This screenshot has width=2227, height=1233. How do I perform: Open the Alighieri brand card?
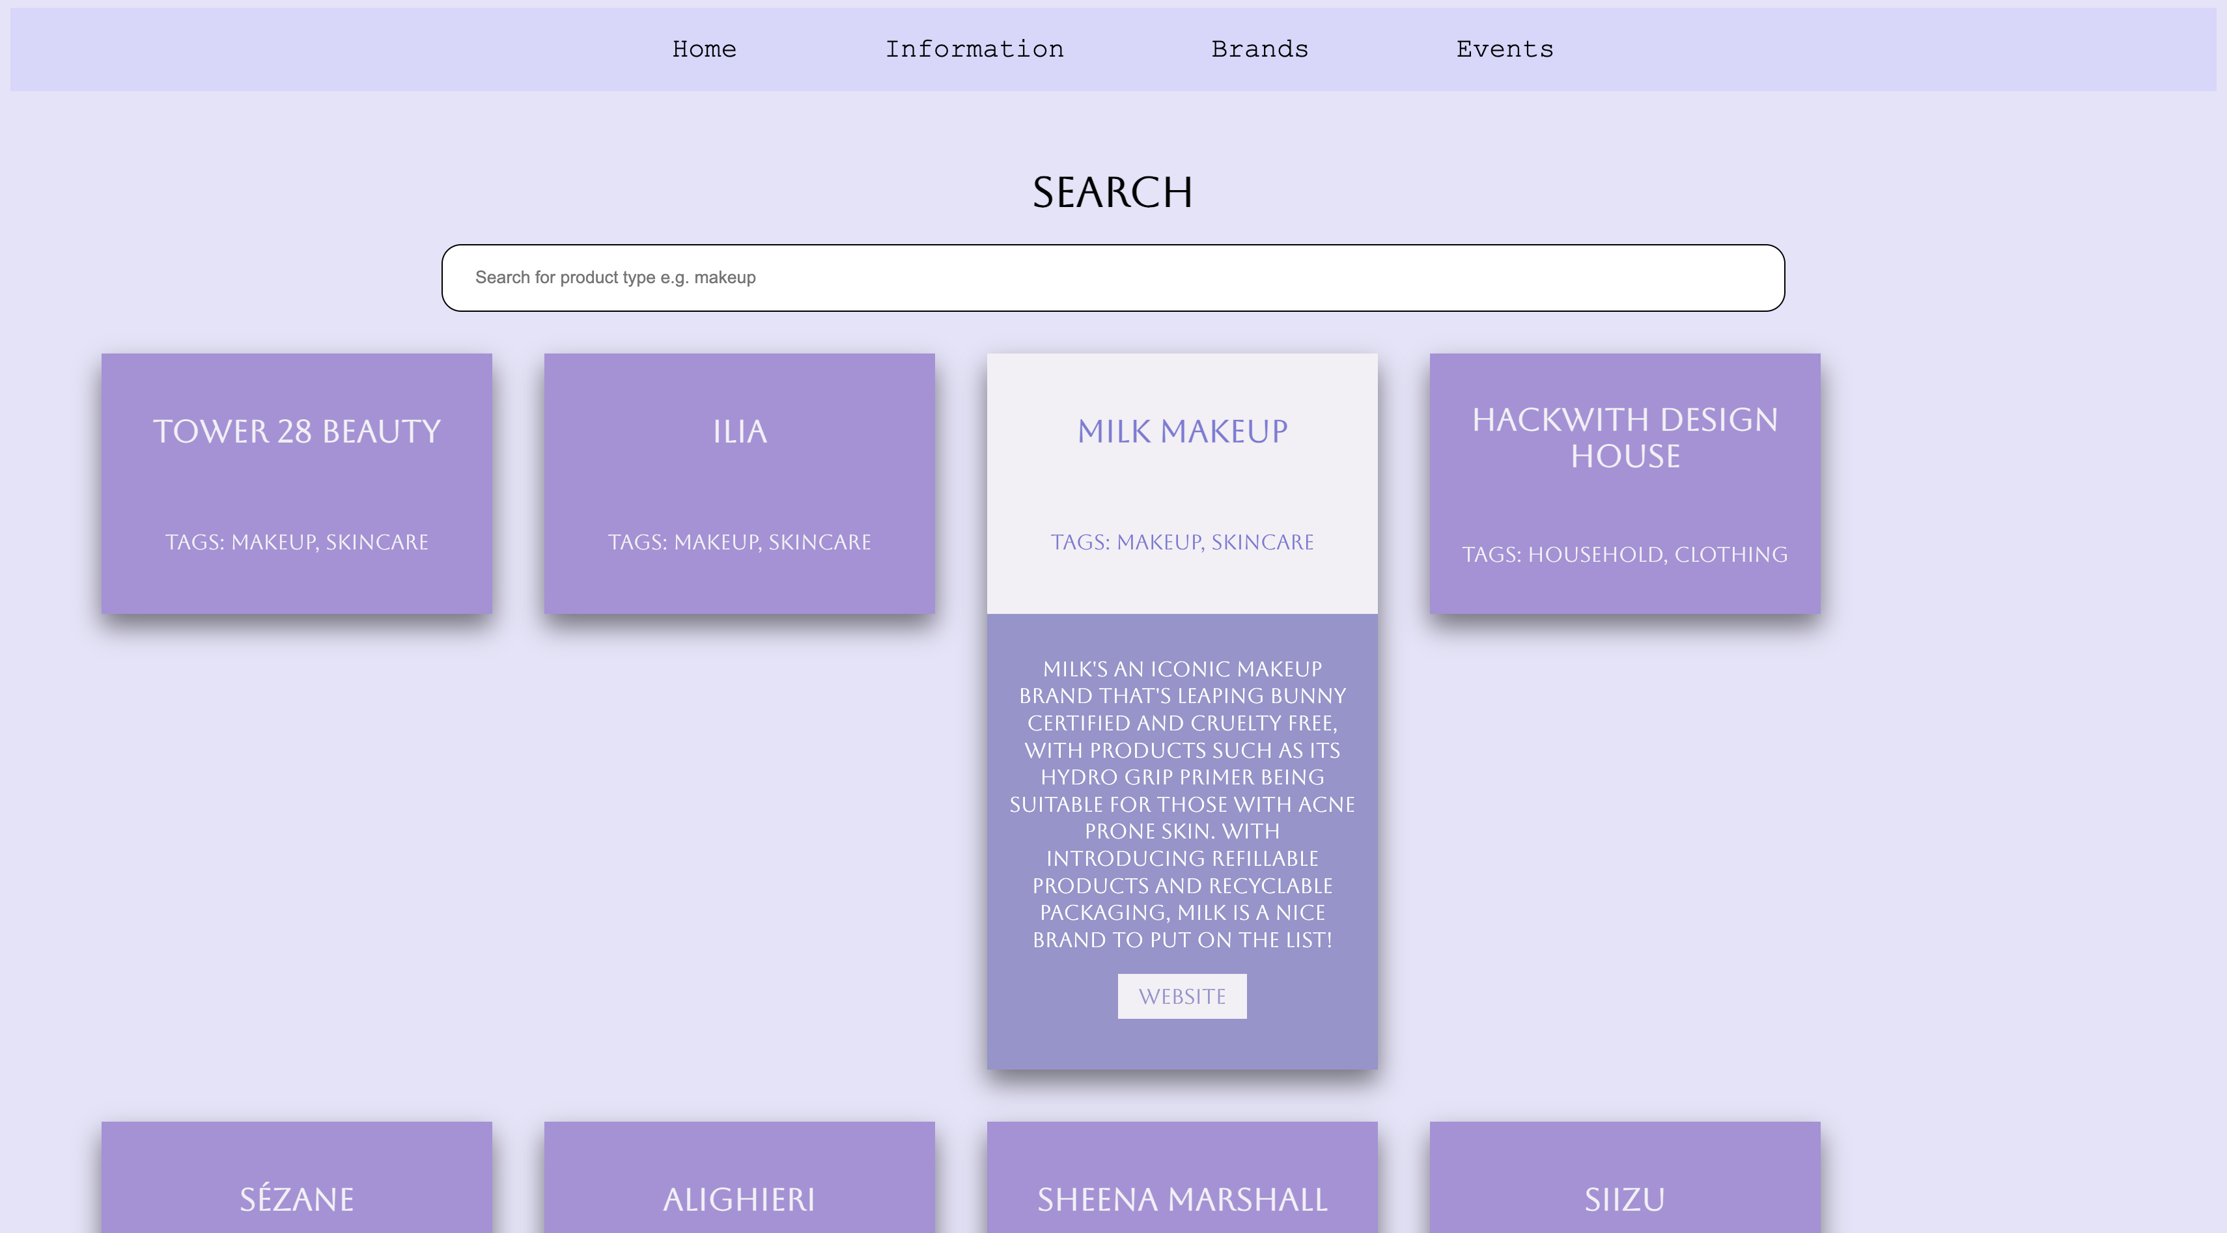point(739,1198)
